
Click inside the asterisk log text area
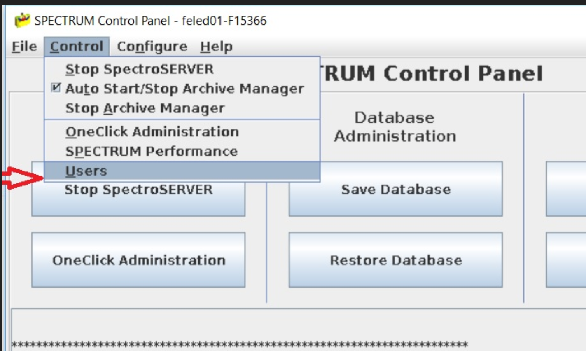[288, 330]
